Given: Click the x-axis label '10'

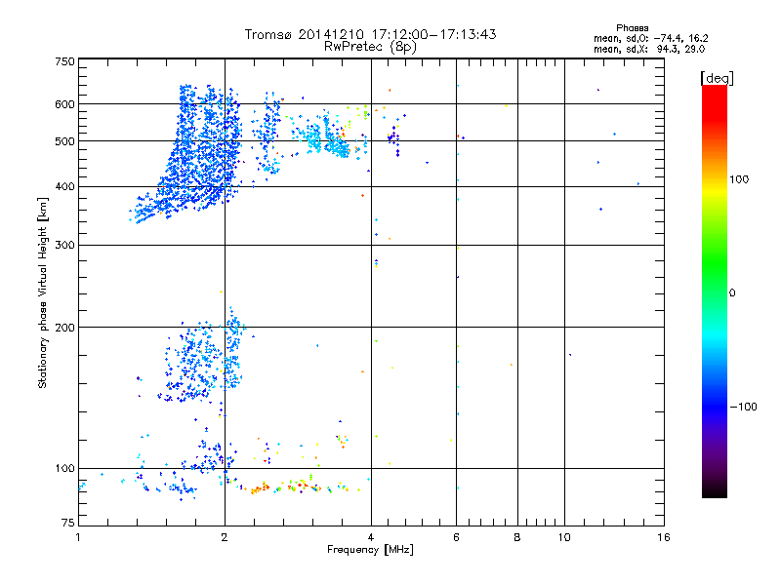Looking at the screenshot, I should (564, 537).
